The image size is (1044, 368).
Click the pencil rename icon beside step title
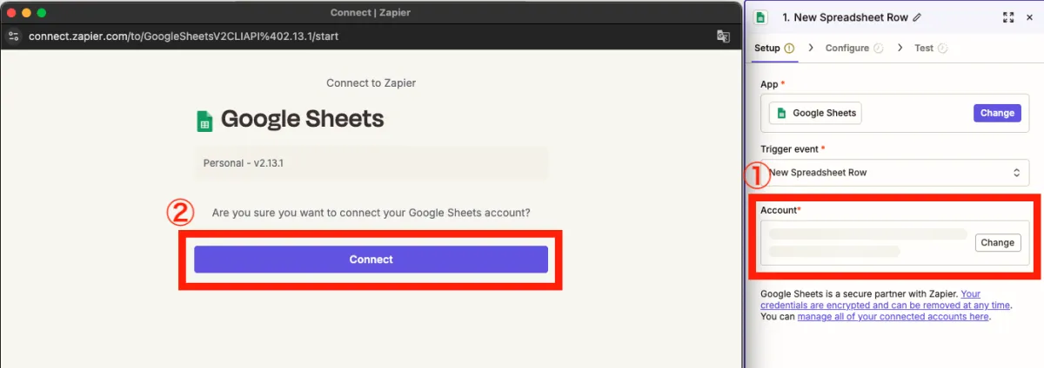917,17
